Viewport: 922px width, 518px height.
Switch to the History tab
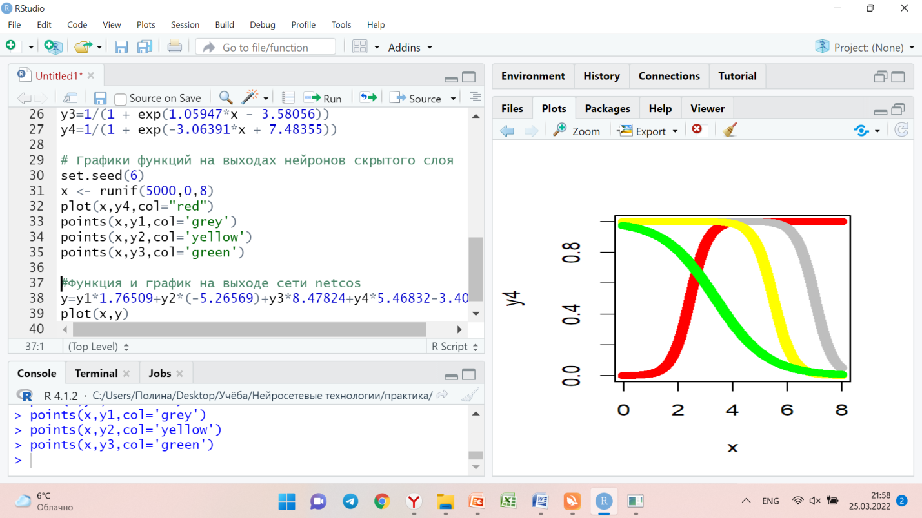click(x=601, y=75)
